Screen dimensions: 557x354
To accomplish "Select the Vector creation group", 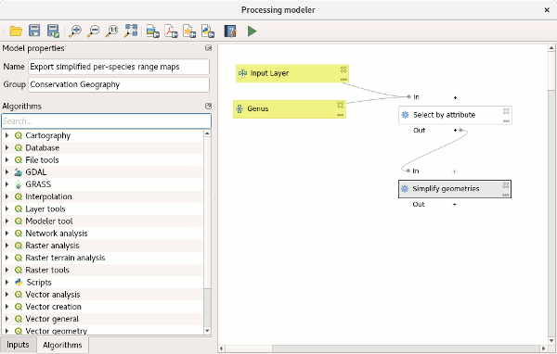I will point(53,307).
